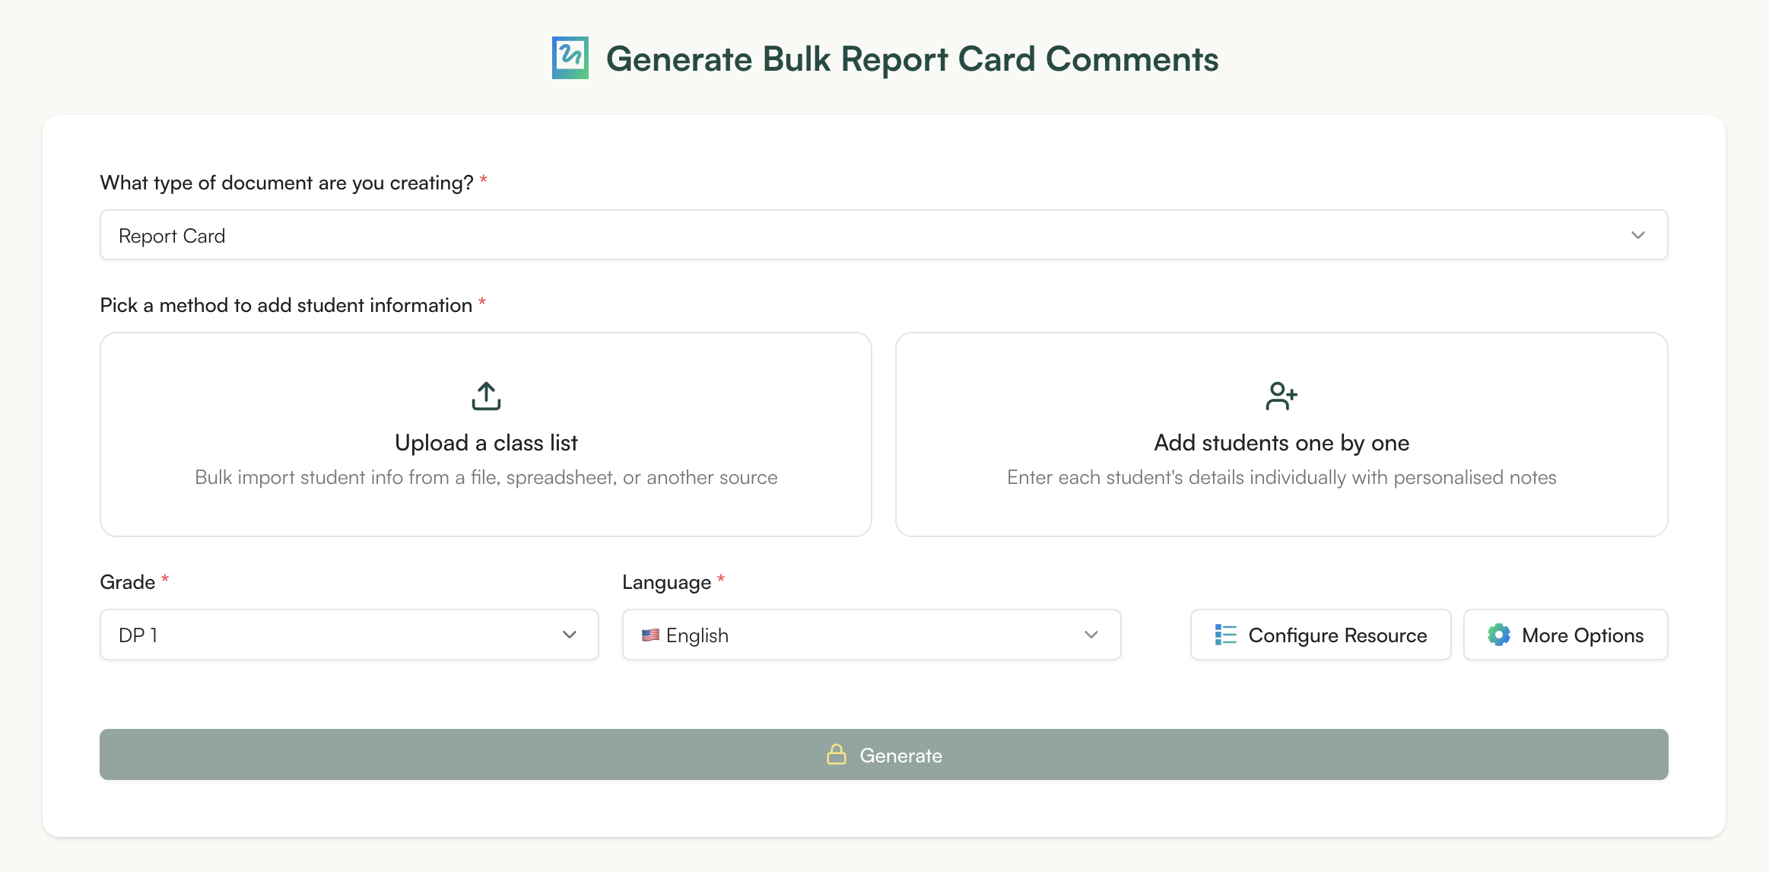This screenshot has height=872, width=1769.
Task: Click the US flag icon in the Language selector
Action: point(650,635)
